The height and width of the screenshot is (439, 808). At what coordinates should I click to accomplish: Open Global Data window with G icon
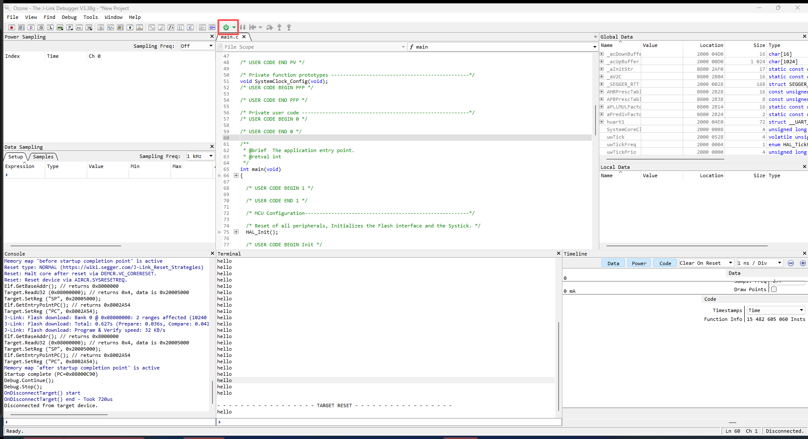tap(41, 28)
